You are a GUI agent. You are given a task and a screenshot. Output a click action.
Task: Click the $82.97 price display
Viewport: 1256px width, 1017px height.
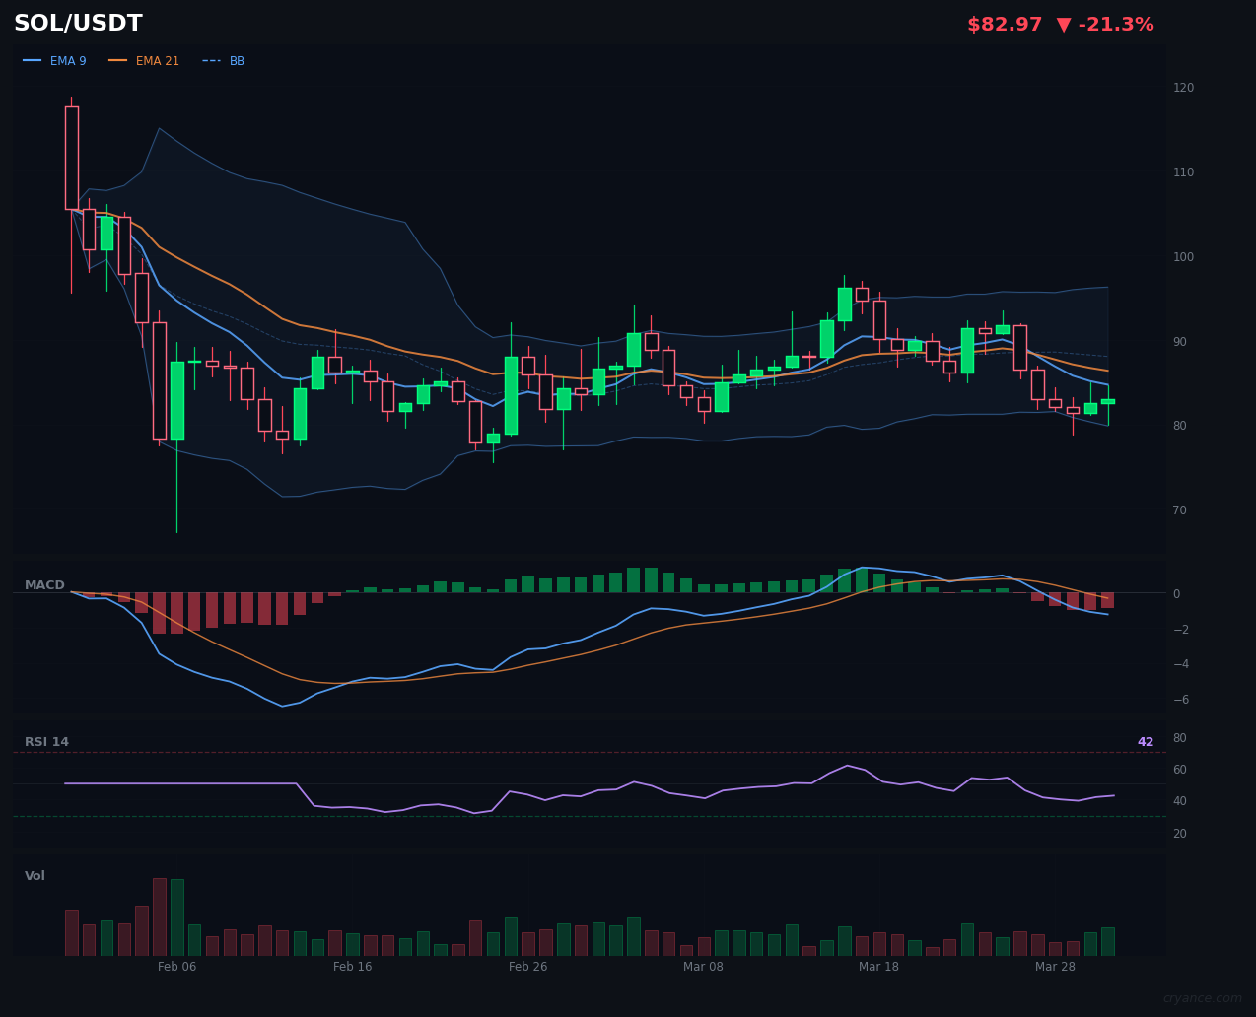[x=1005, y=24]
